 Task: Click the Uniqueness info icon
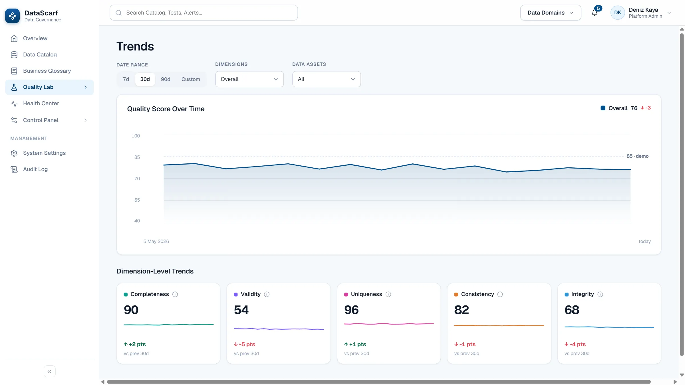point(388,294)
